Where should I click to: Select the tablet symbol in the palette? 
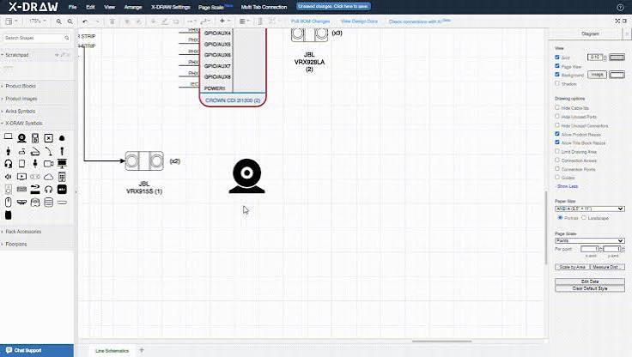[x=21, y=164]
